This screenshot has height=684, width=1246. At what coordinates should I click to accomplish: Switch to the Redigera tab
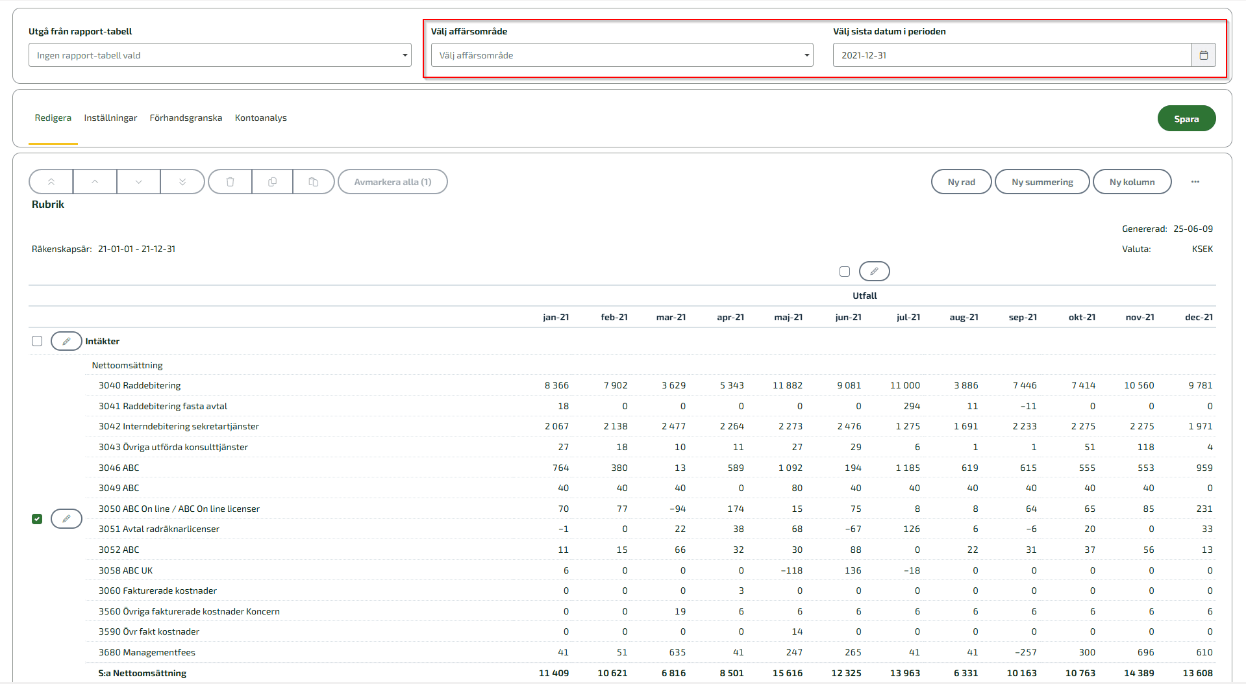click(53, 118)
